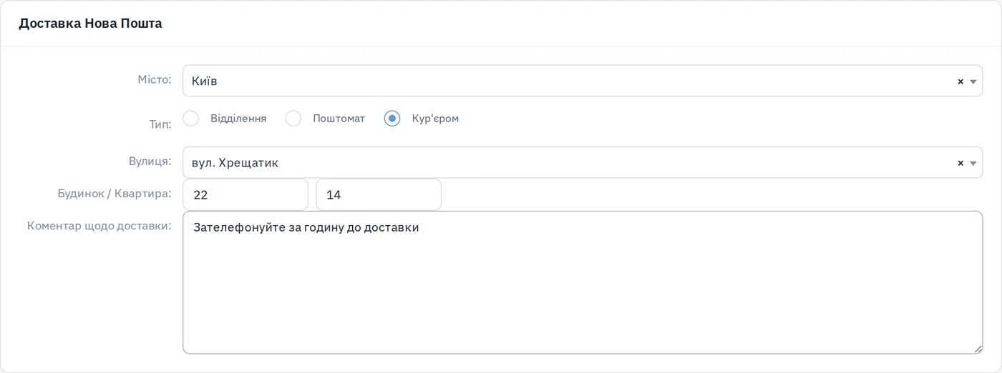Click the Доставка Нова Пошта heading
This screenshot has width=1002, height=373.
click(x=90, y=24)
